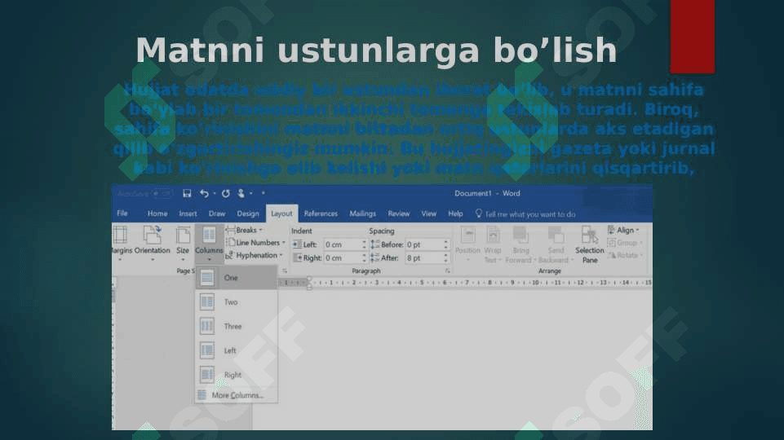This screenshot has width=784, height=440.
Task: Open the File menu
Action: pos(122,213)
